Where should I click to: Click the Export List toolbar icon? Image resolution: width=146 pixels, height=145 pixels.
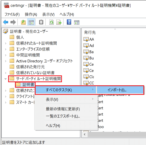[x=59, y=22]
